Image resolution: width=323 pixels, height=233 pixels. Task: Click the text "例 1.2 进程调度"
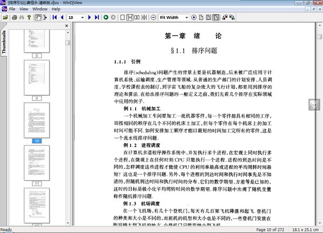[142, 145]
